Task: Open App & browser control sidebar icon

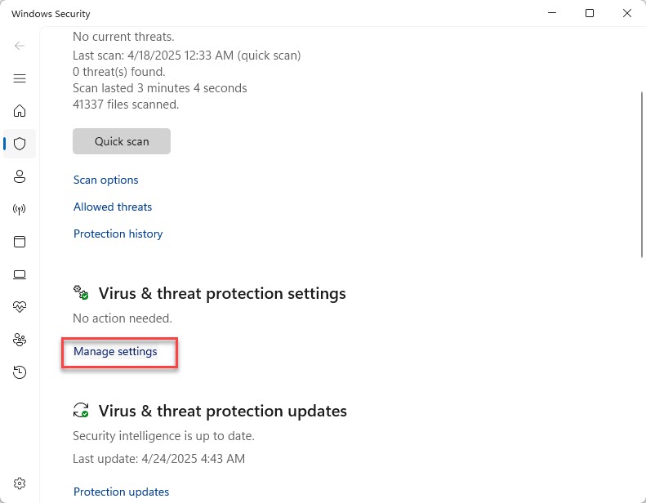Action: click(x=20, y=242)
